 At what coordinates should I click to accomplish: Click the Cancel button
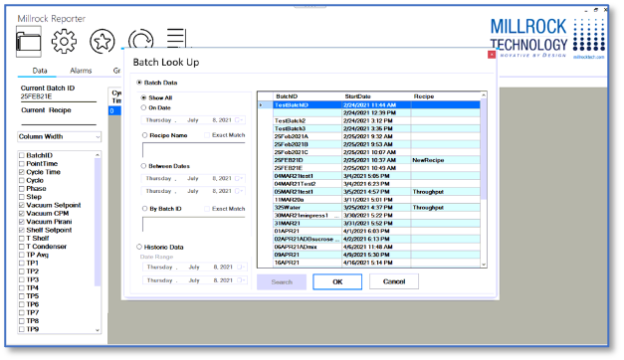coord(394,281)
